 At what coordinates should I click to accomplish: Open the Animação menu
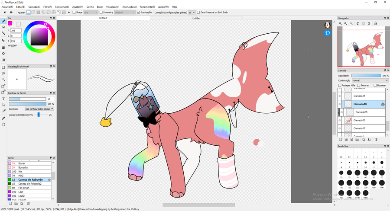tap(129, 7)
